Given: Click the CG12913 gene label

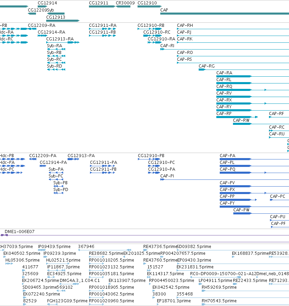Looking at the screenshot, I should click(x=56, y=17).
